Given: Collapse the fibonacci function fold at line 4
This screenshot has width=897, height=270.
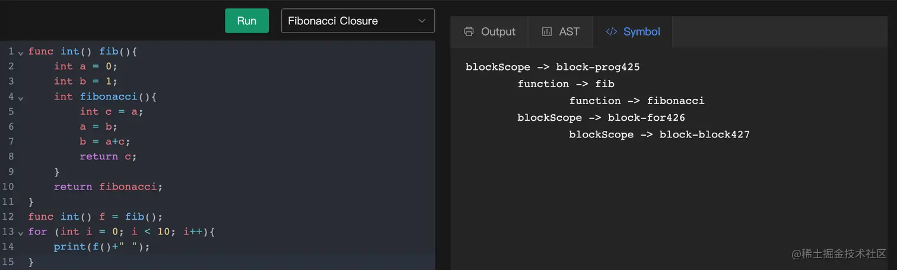Looking at the screenshot, I should click(21, 98).
